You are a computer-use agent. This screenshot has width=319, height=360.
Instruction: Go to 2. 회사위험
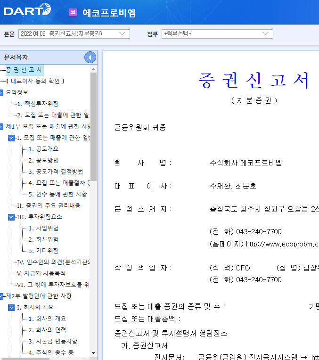point(43,239)
